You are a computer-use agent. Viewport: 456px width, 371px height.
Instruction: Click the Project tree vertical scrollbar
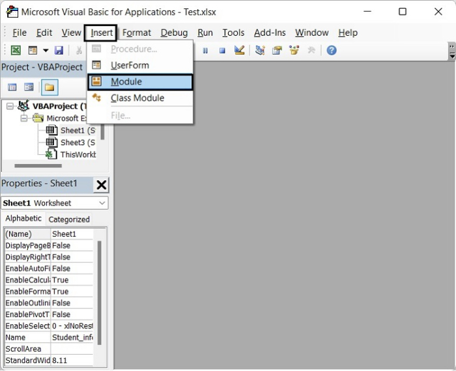102,132
